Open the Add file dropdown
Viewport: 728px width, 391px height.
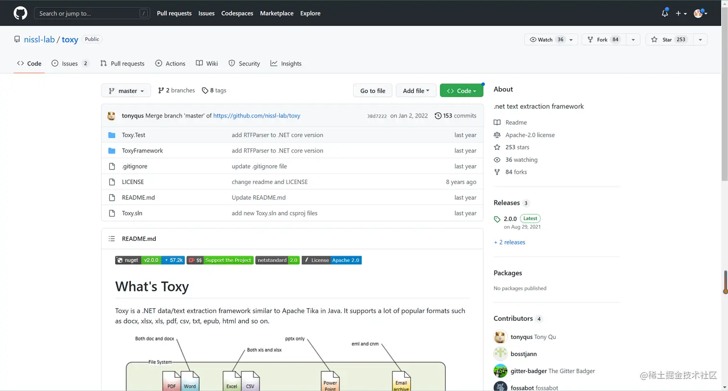(416, 91)
